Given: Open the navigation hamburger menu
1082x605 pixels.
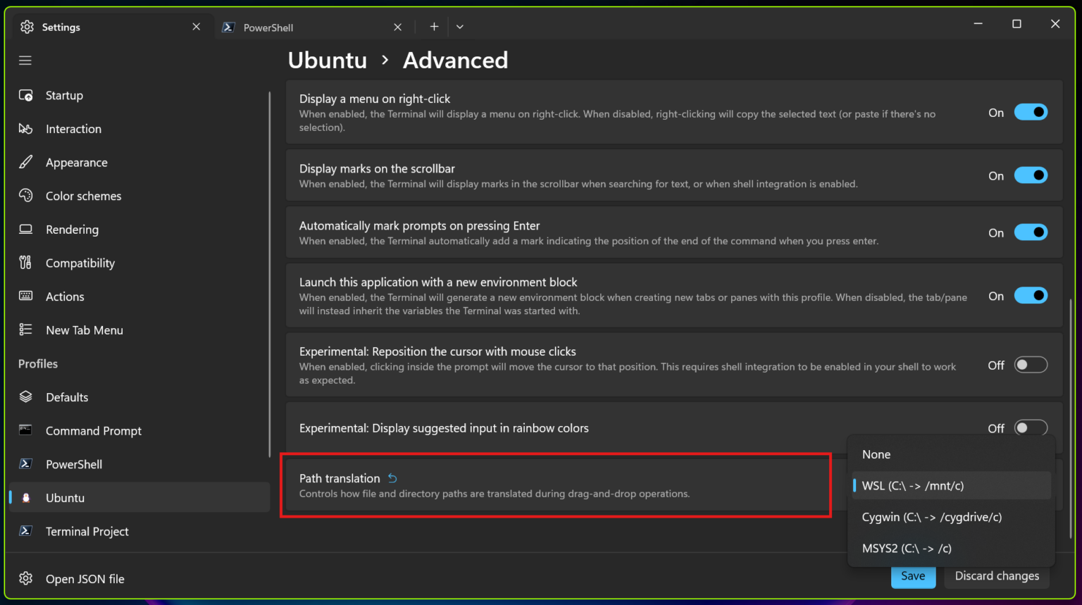Looking at the screenshot, I should (25, 60).
